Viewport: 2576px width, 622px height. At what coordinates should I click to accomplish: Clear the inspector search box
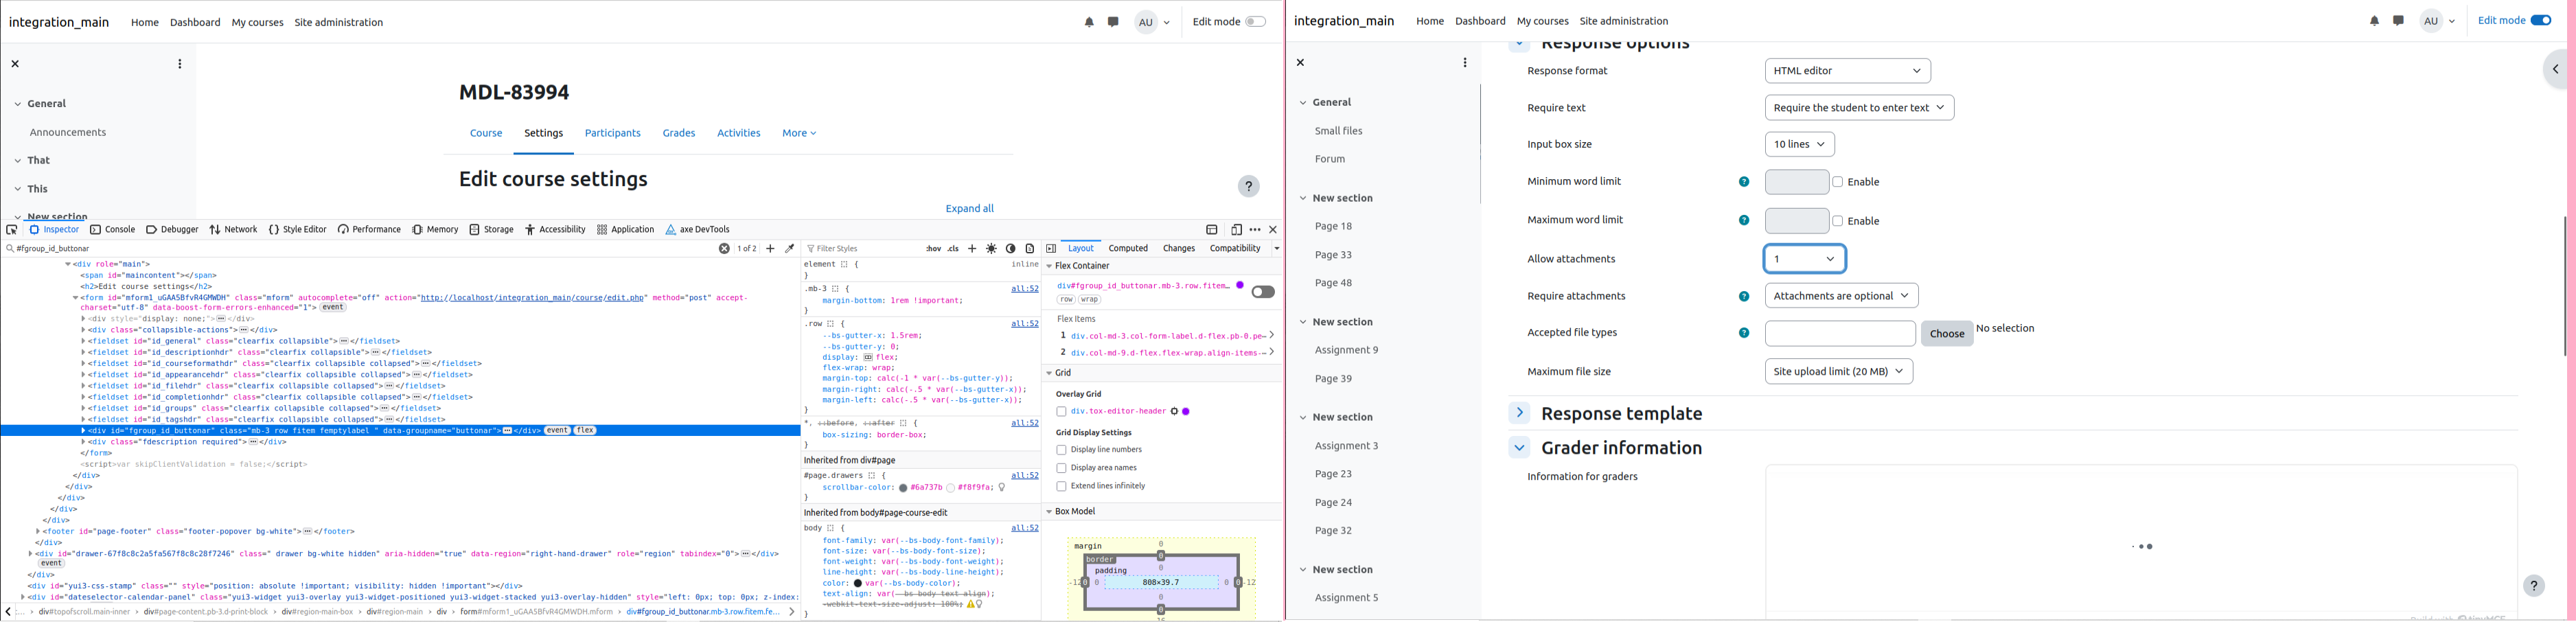(x=724, y=249)
